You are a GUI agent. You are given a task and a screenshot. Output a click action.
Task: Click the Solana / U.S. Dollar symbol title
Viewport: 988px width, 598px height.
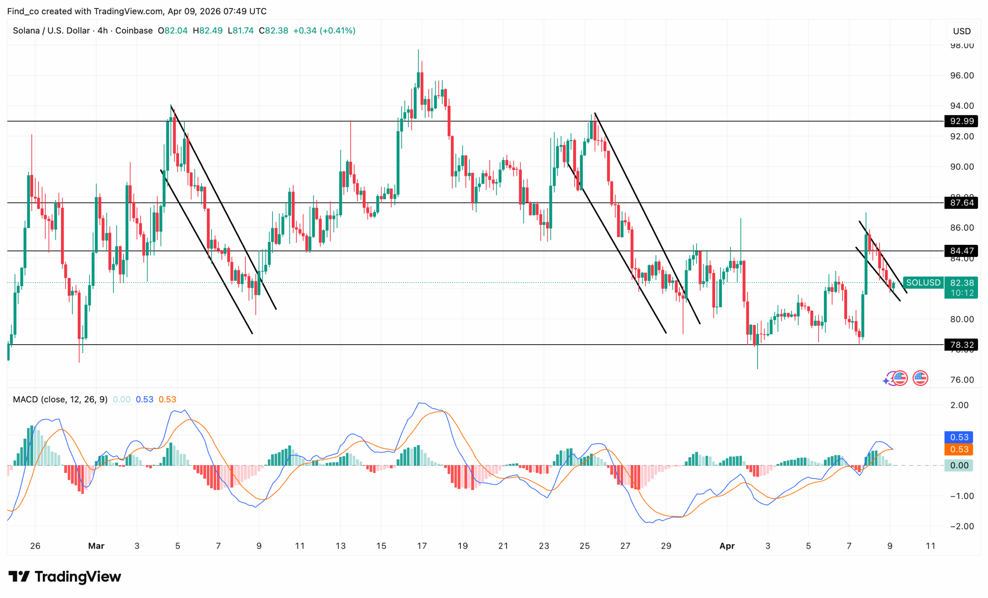(51, 30)
